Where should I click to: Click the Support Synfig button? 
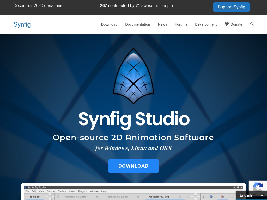click(232, 7)
